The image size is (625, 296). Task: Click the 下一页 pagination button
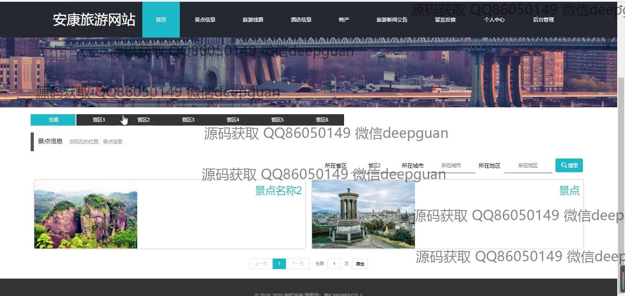pyautogui.click(x=297, y=264)
